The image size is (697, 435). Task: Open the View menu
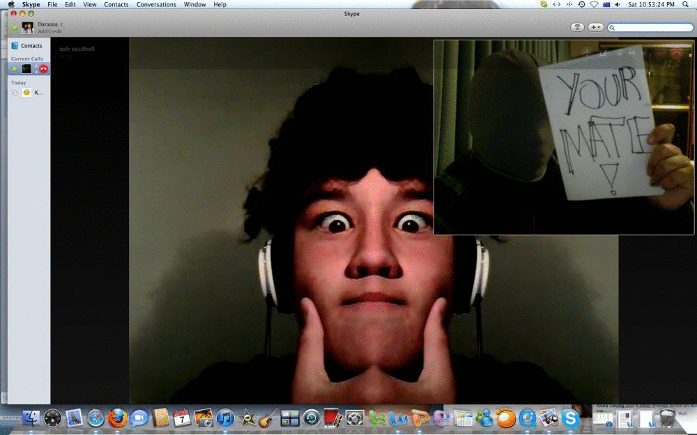click(x=89, y=4)
